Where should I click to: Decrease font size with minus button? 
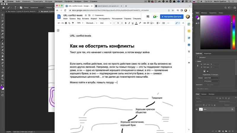114,23
